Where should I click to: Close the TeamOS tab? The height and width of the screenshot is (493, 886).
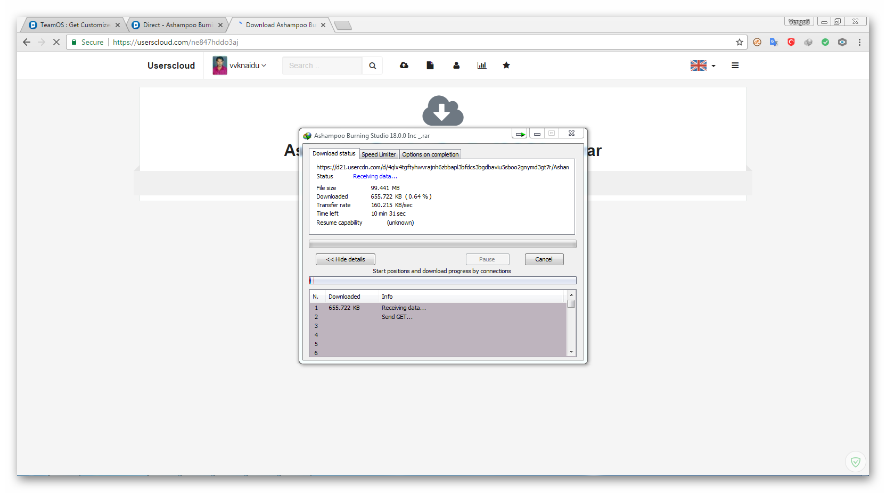pyautogui.click(x=118, y=25)
